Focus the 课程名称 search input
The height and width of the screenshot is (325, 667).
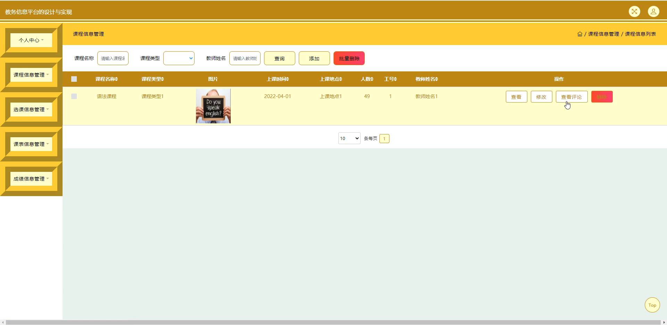(x=113, y=58)
